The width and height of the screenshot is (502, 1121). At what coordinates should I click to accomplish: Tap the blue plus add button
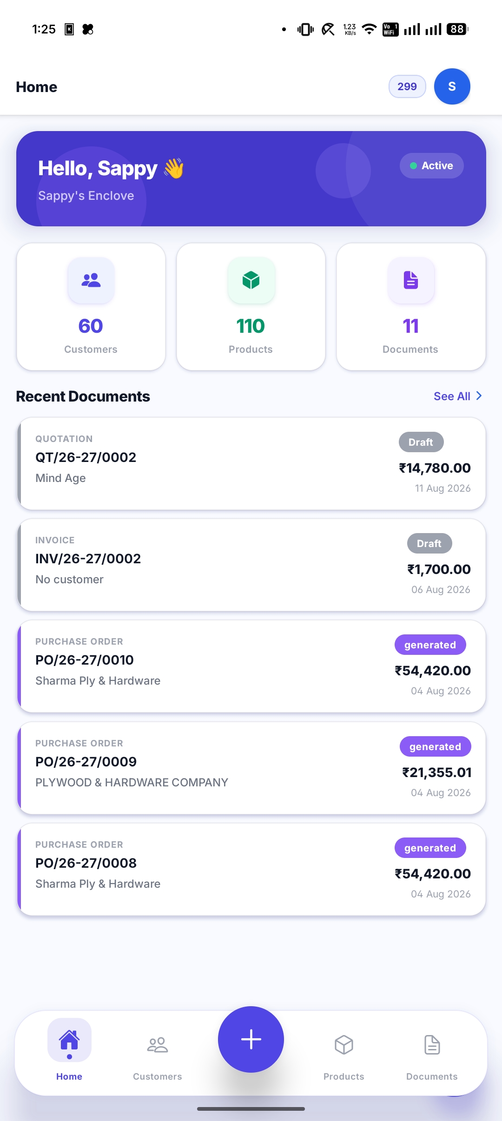tap(251, 1039)
